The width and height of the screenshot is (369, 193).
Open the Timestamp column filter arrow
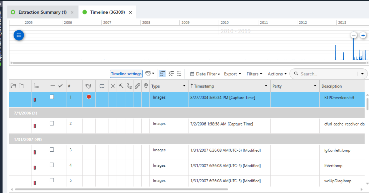pos(266,86)
